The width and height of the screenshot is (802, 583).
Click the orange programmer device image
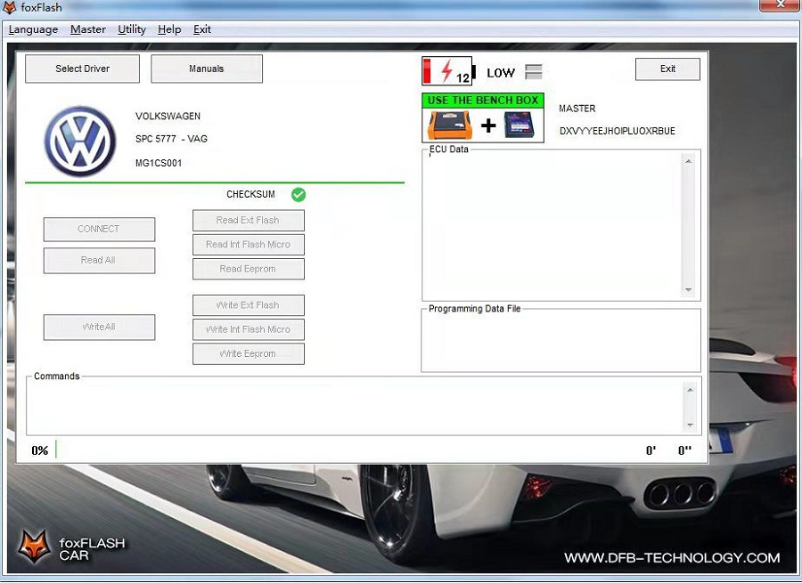point(450,126)
